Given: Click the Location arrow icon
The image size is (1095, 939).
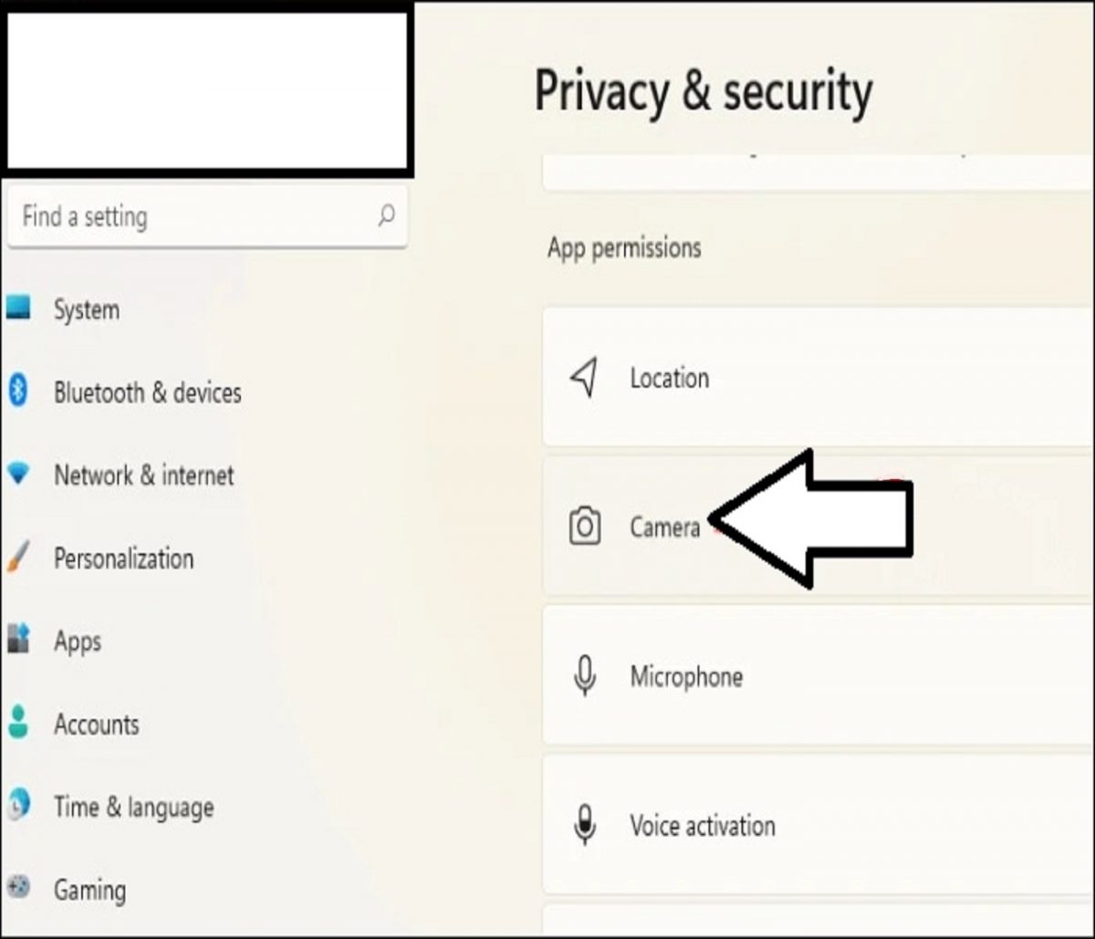Looking at the screenshot, I should click(584, 376).
